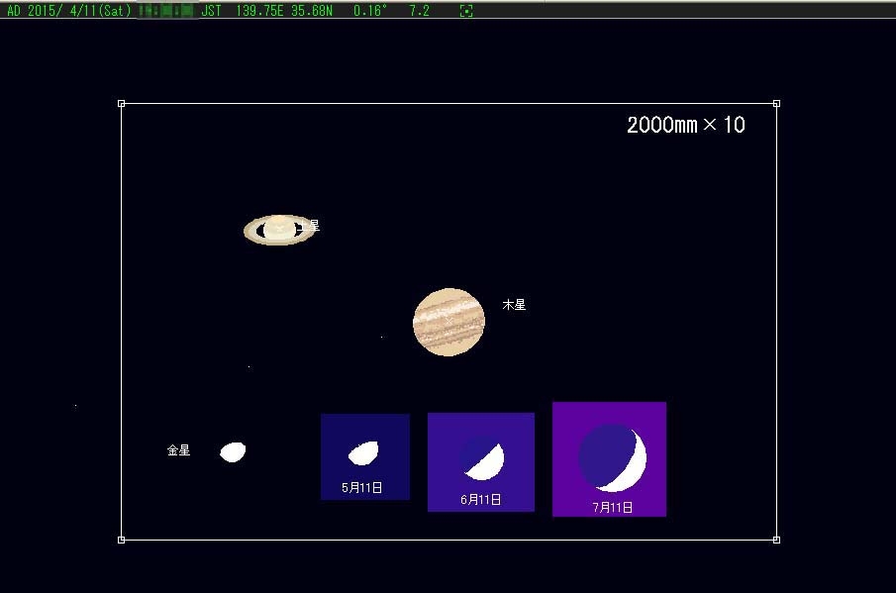Image resolution: width=896 pixels, height=593 pixels.
Task: Click the Jupiter planet disk
Action: (448, 322)
